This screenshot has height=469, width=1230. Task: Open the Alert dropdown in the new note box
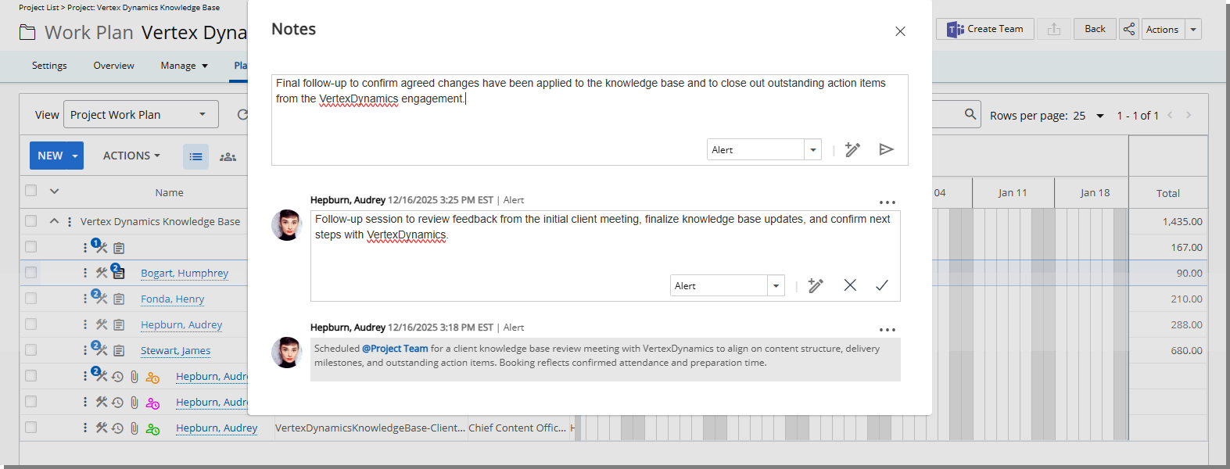click(x=813, y=150)
